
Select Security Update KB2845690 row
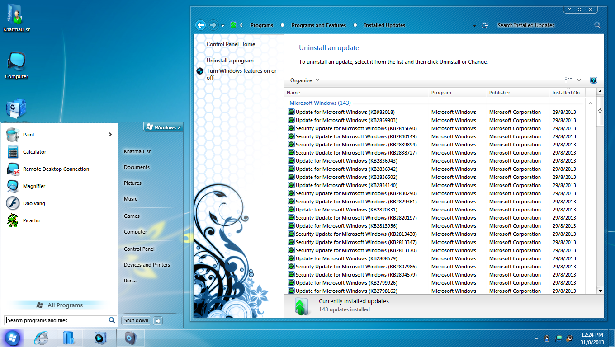(x=435, y=128)
